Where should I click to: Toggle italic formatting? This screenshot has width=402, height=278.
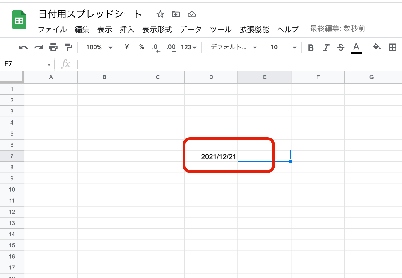click(326, 48)
